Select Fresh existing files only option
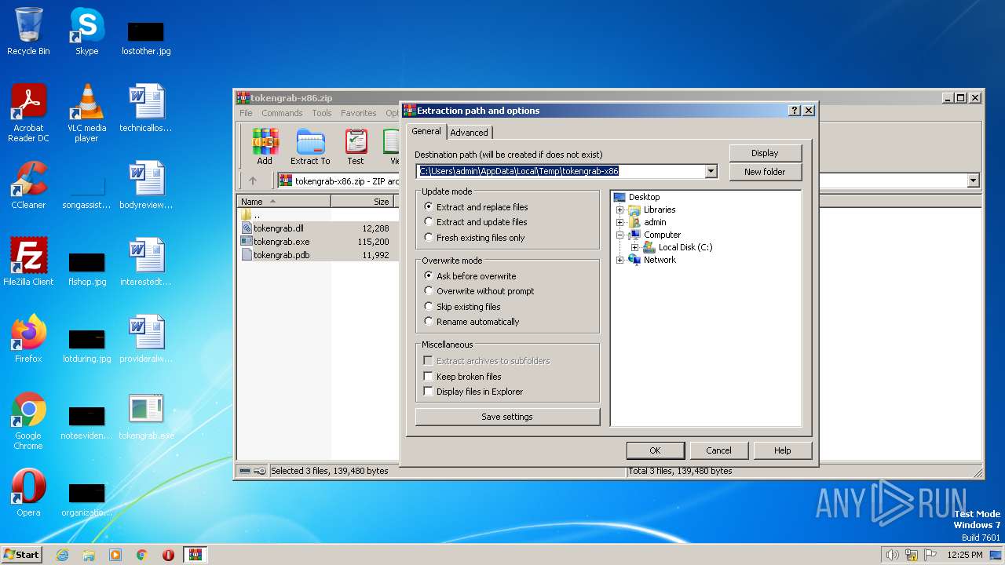This screenshot has height=565, width=1005. pos(474,238)
